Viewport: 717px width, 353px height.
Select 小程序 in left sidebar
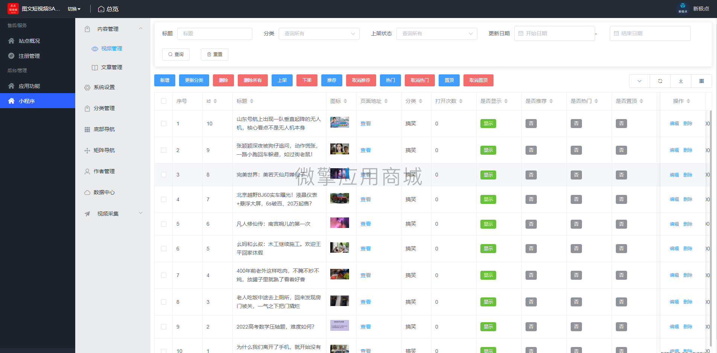38,101
